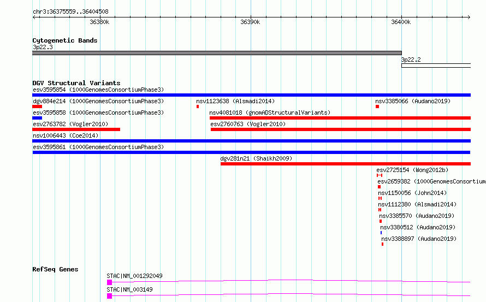Click the nsv4081018 gnomADStructuralVariants label
The width and height of the screenshot is (486, 302).
point(270,112)
